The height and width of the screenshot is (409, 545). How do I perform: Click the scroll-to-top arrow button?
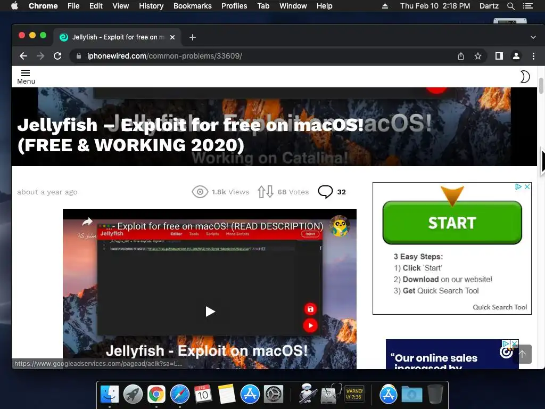coord(523,354)
